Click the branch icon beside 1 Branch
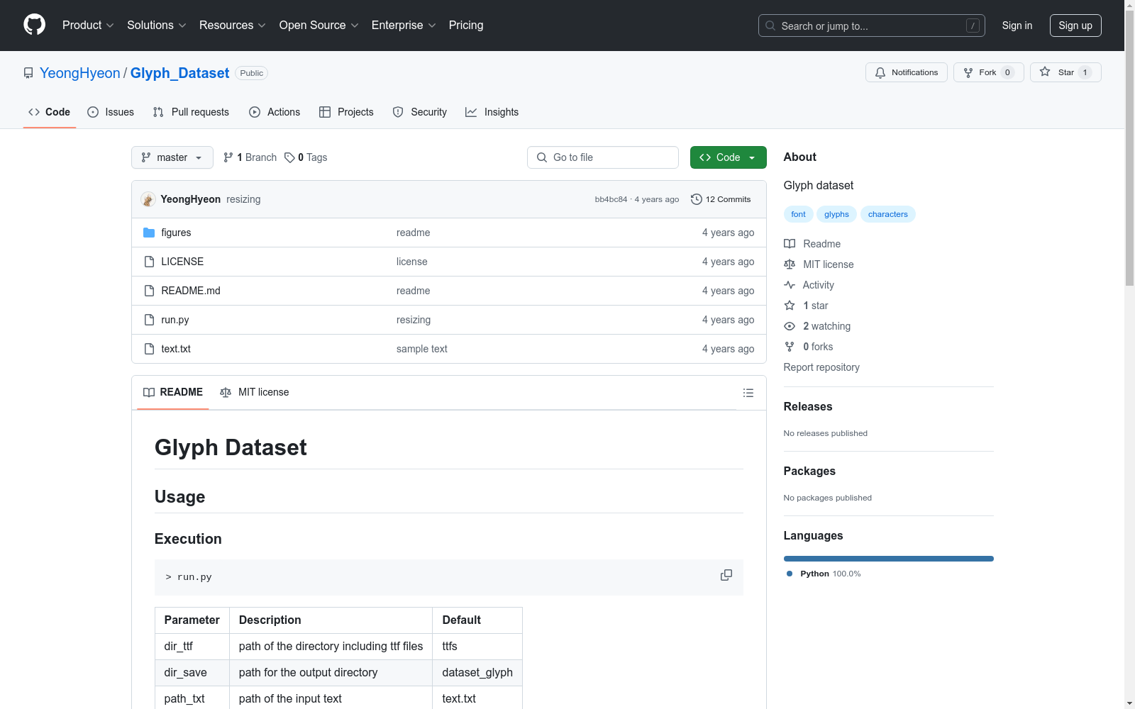The width and height of the screenshot is (1135, 709). tap(228, 157)
